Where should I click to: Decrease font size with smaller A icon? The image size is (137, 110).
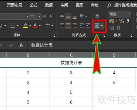click(x=51, y=16)
